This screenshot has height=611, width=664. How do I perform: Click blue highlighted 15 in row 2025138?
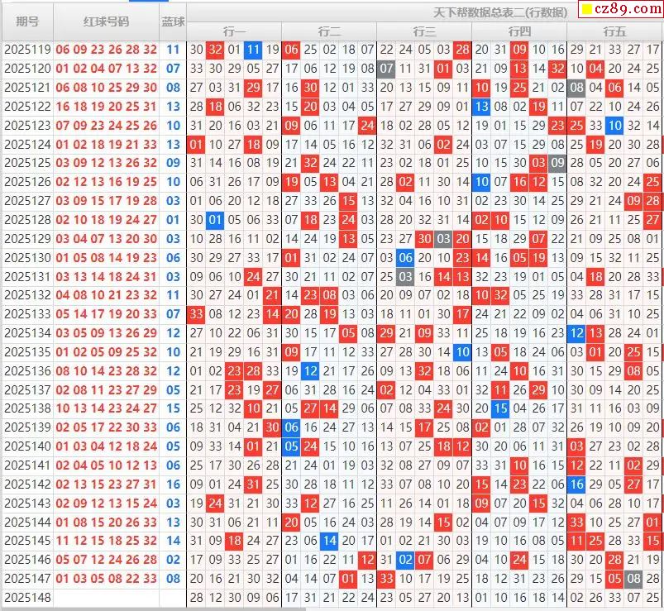pos(500,408)
